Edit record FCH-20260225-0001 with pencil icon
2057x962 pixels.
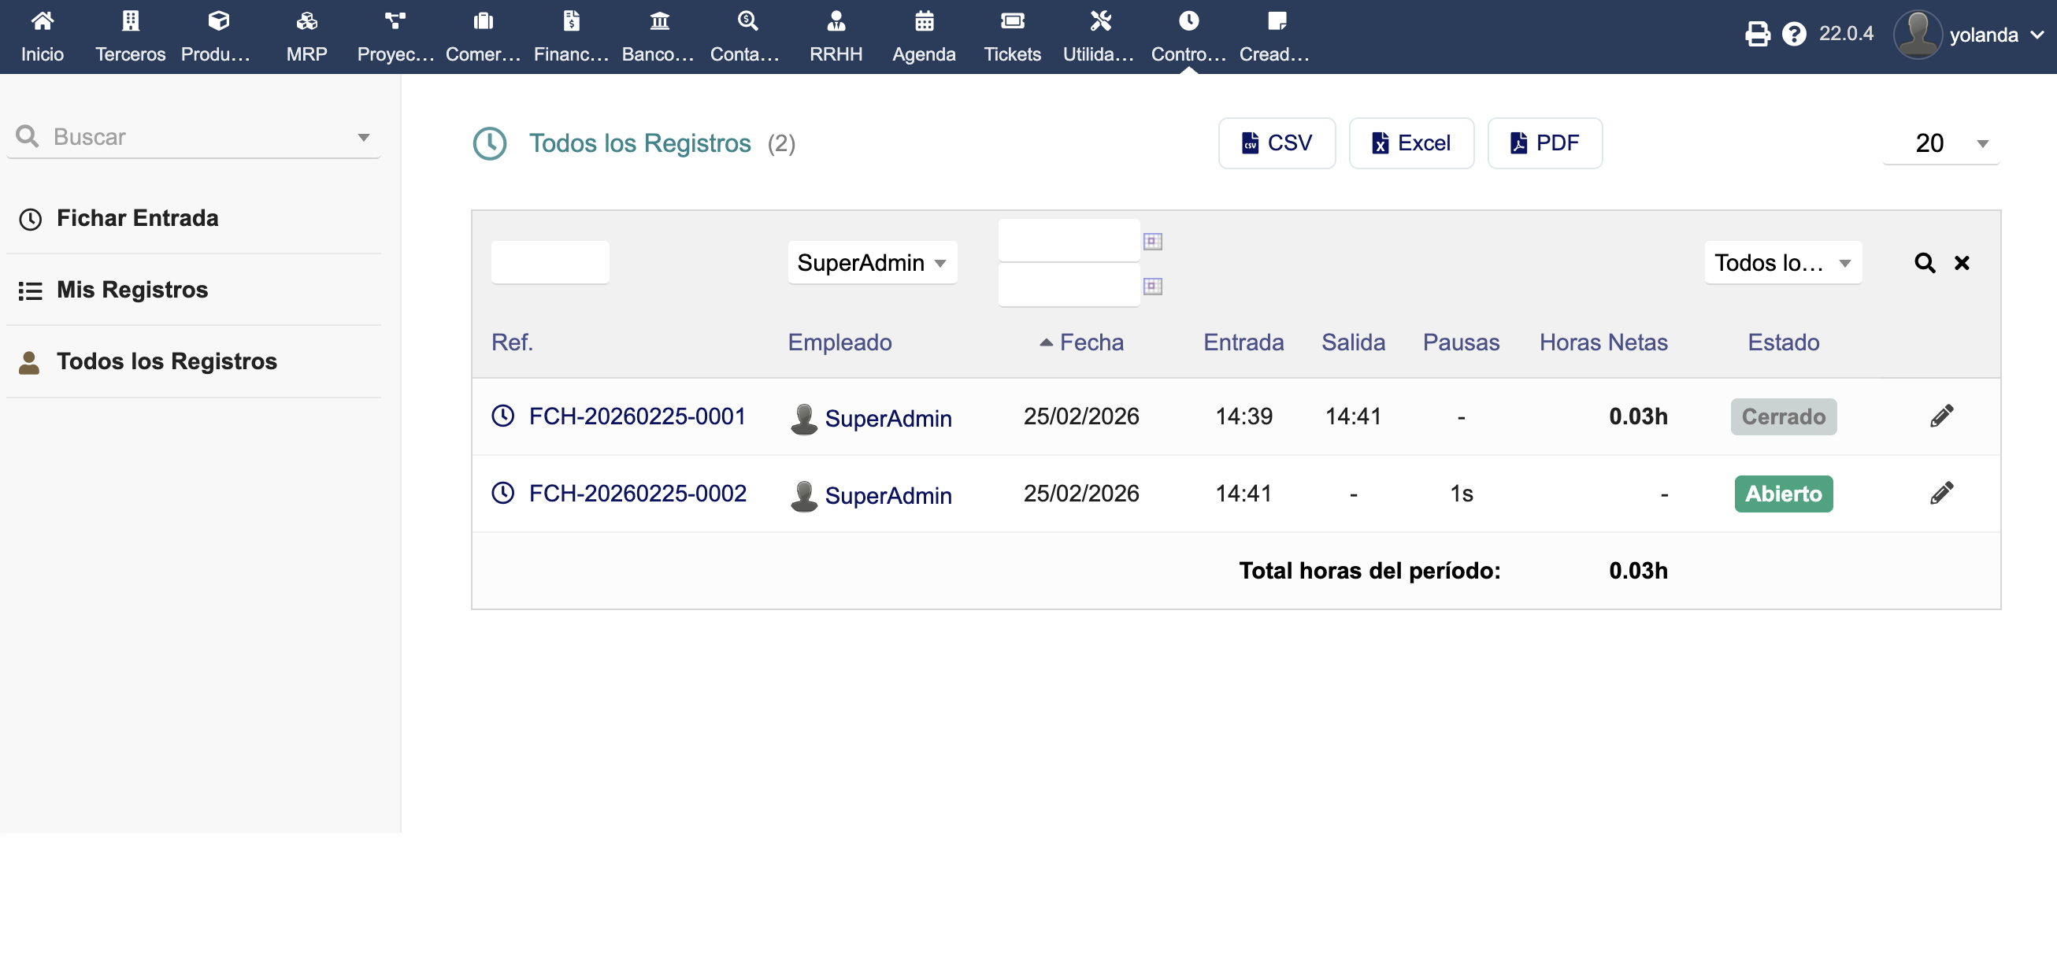click(x=1941, y=416)
